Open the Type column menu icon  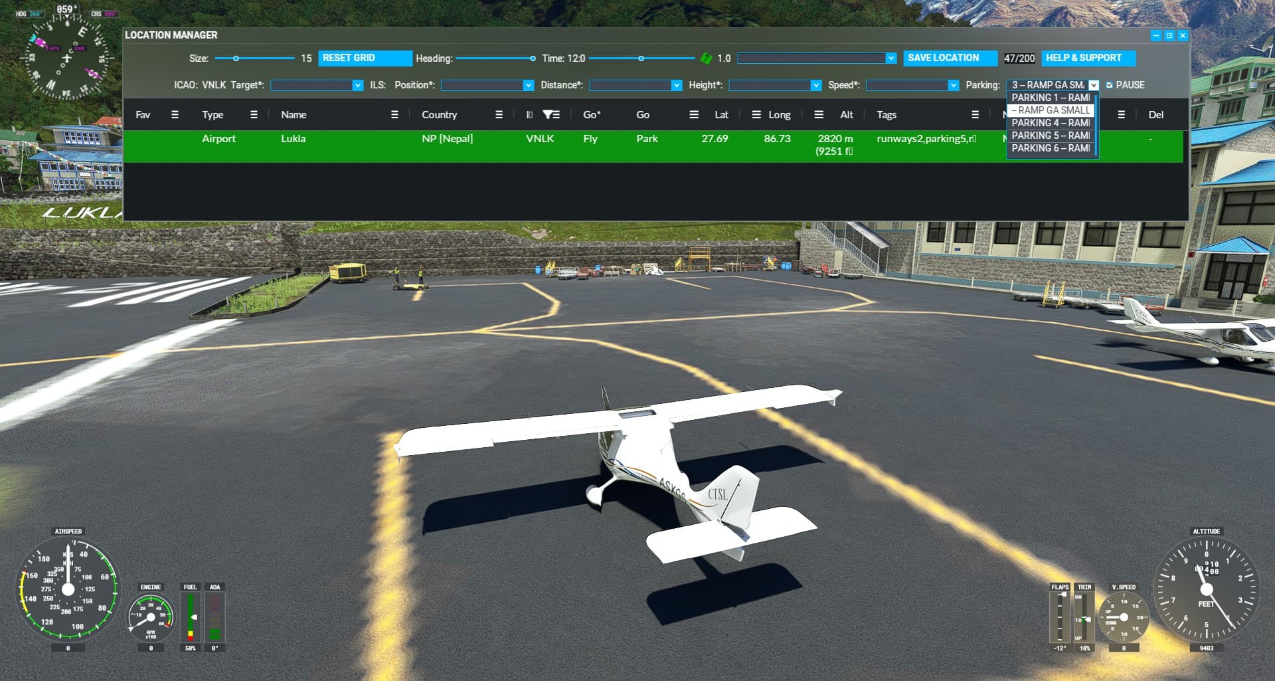254,115
